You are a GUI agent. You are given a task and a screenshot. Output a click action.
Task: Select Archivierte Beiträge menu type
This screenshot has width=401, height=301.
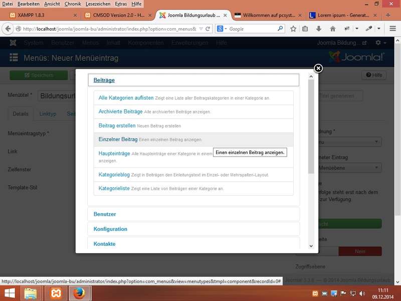pos(120,111)
